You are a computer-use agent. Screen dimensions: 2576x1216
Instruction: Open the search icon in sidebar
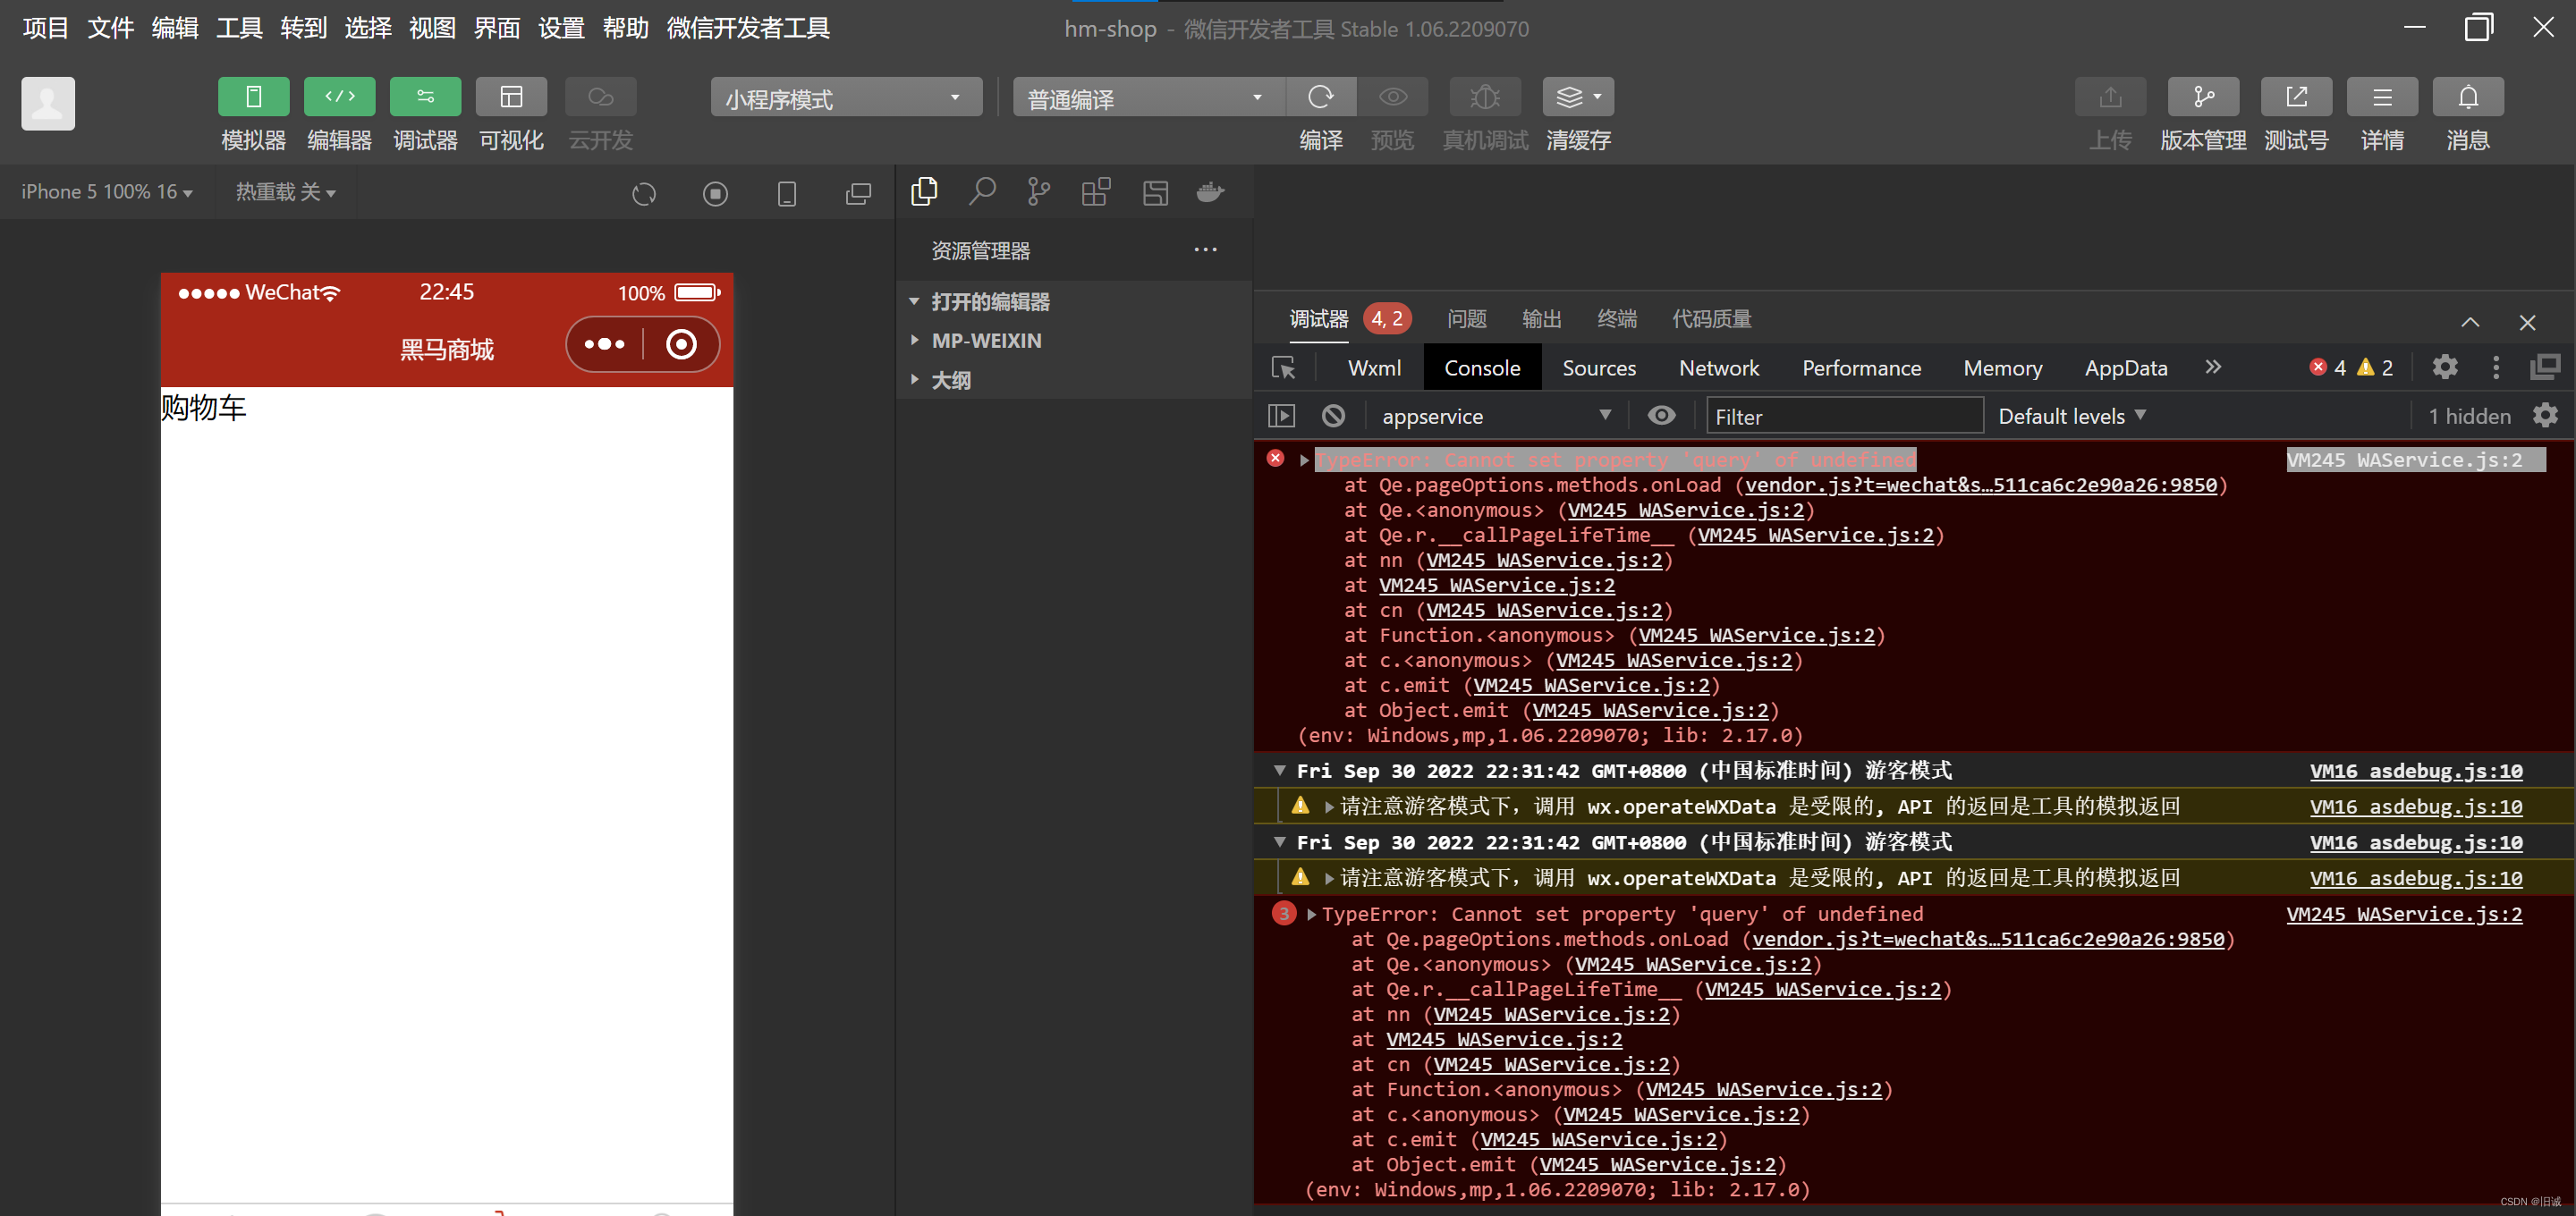coord(981,191)
